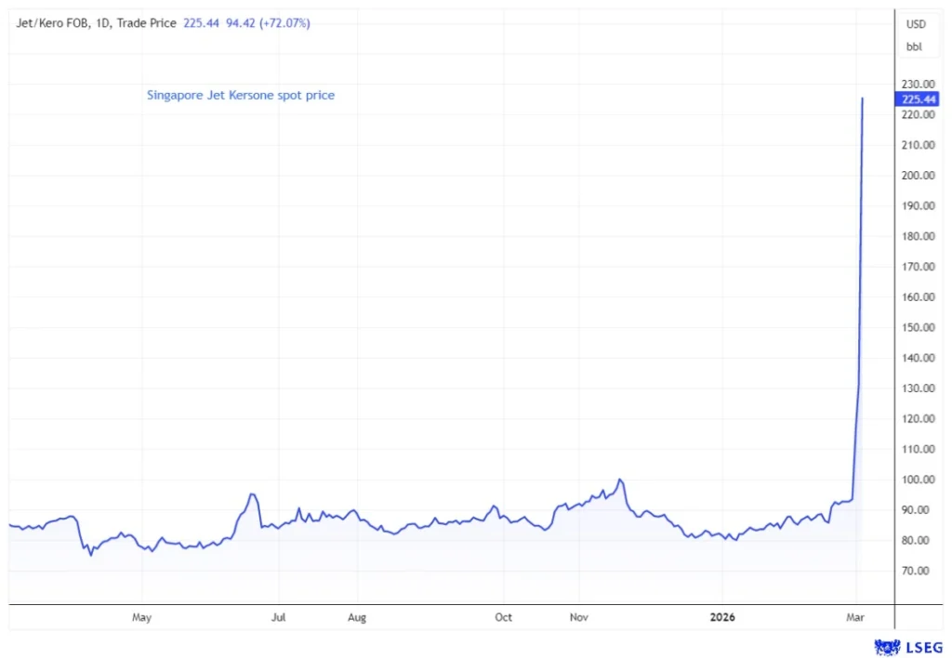Click the Mar label on time axis
This screenshot has width=952, height=658.
pos(853,617)
